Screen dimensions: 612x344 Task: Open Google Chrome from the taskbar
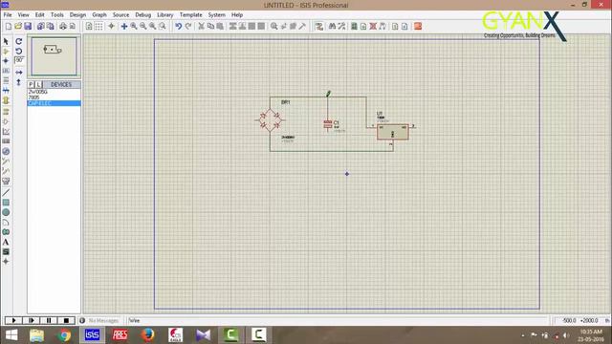(64, 335)
